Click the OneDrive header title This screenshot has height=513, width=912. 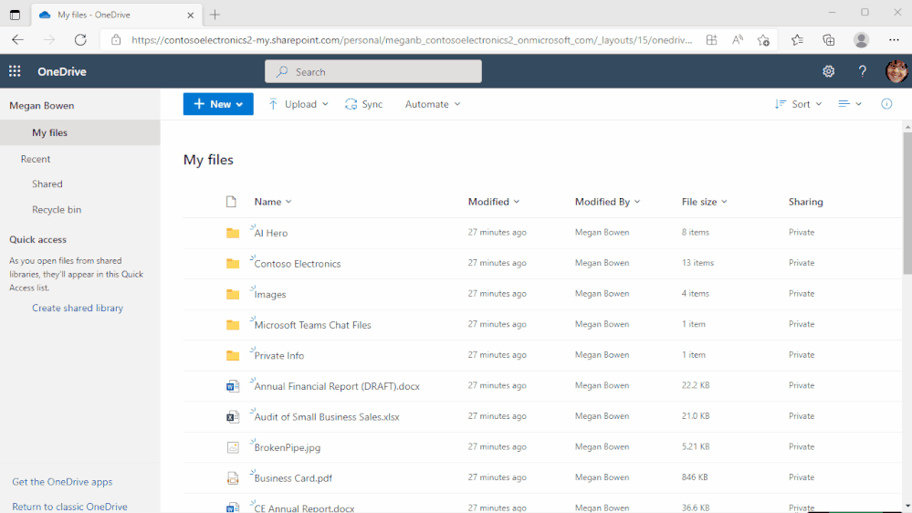coord(62,71)
